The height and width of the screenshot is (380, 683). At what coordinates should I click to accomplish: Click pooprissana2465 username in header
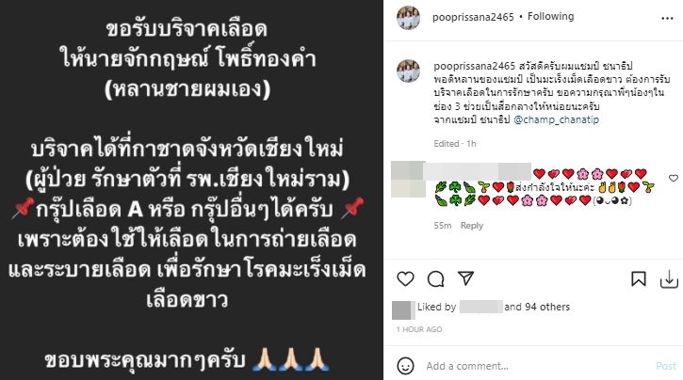pos(473,17)
